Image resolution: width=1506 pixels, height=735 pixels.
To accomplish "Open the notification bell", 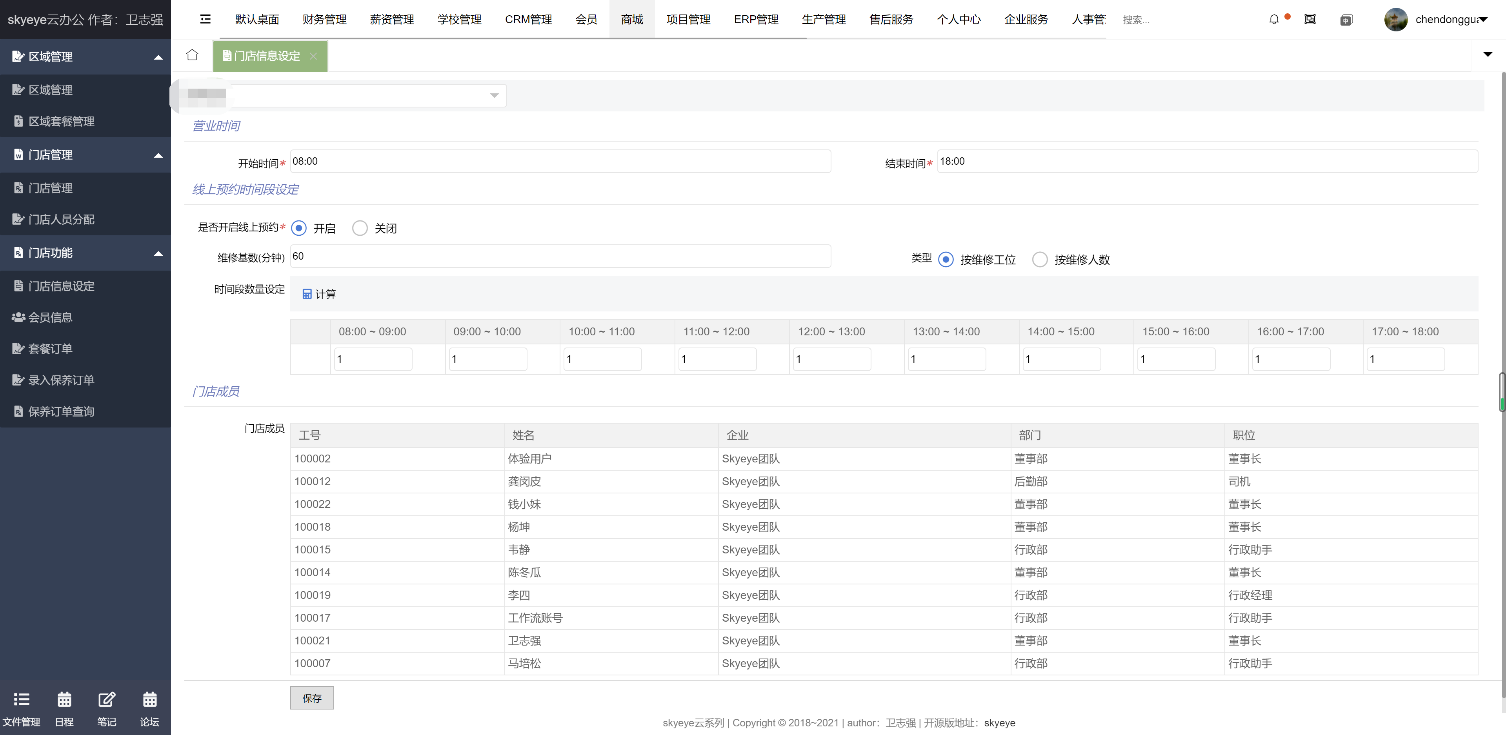I will click(1274, 19).
